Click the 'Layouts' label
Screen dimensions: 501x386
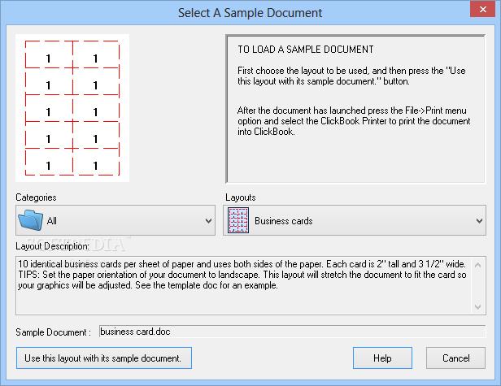[240, 197]
